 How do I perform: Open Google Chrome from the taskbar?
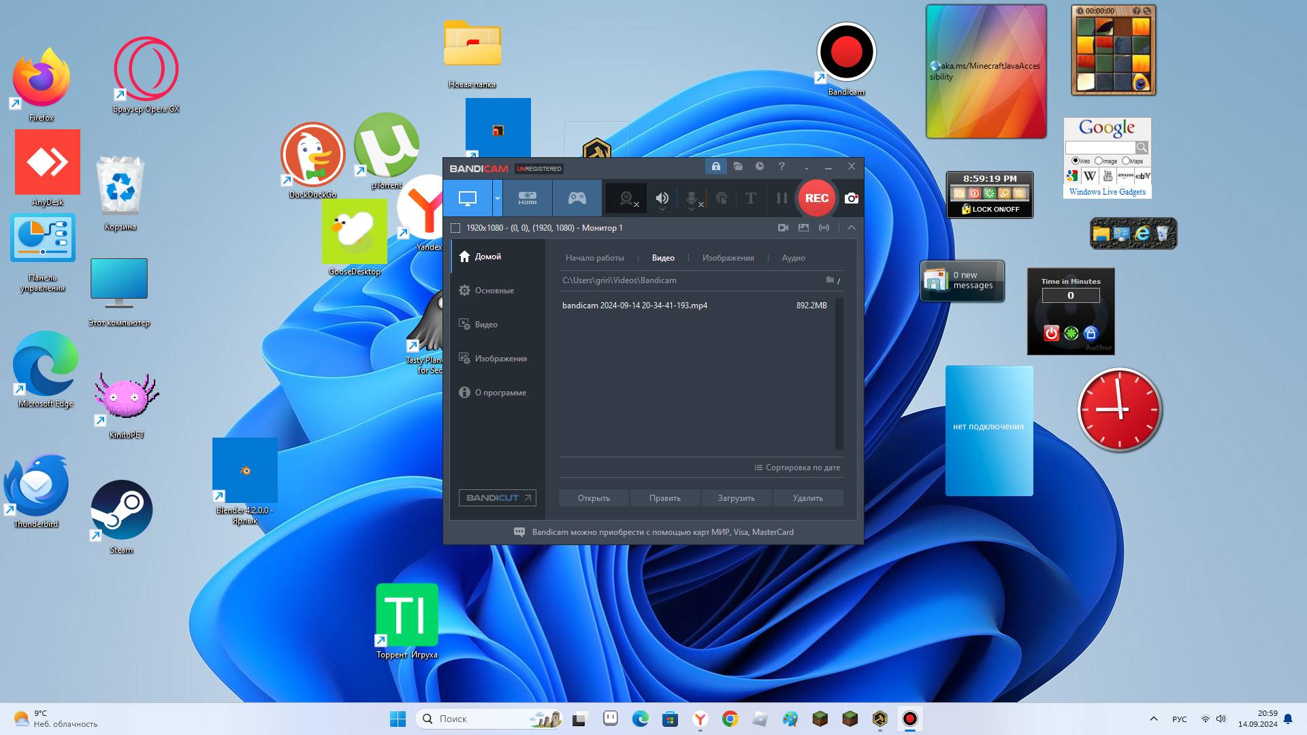pos(730,719)
